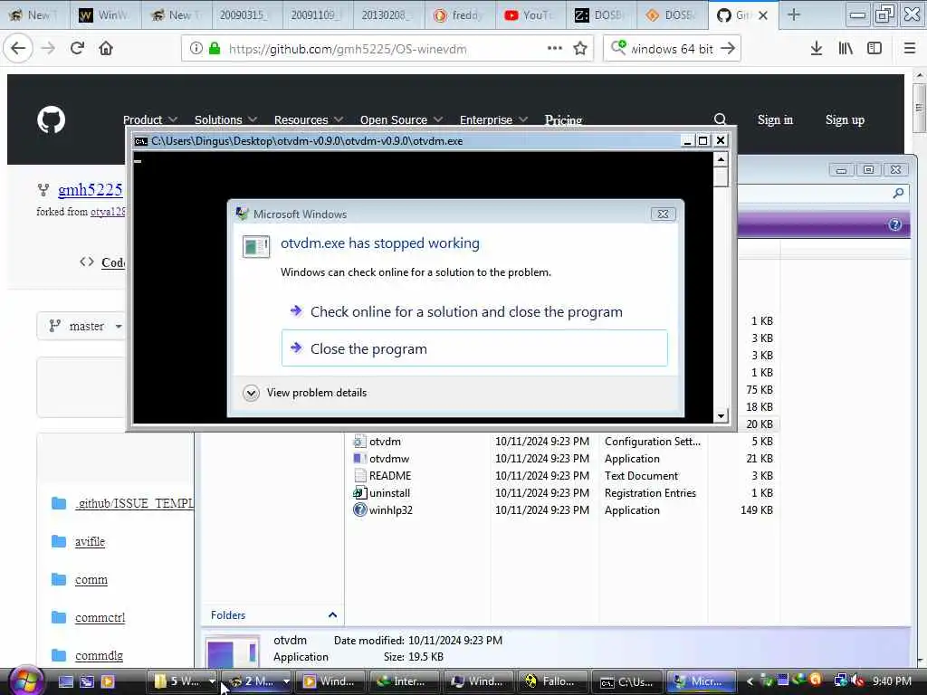This screenshot has height=695, width=927.
Task: Open the Pricing link
Action: pyautogui.click(x=563, y=120)
